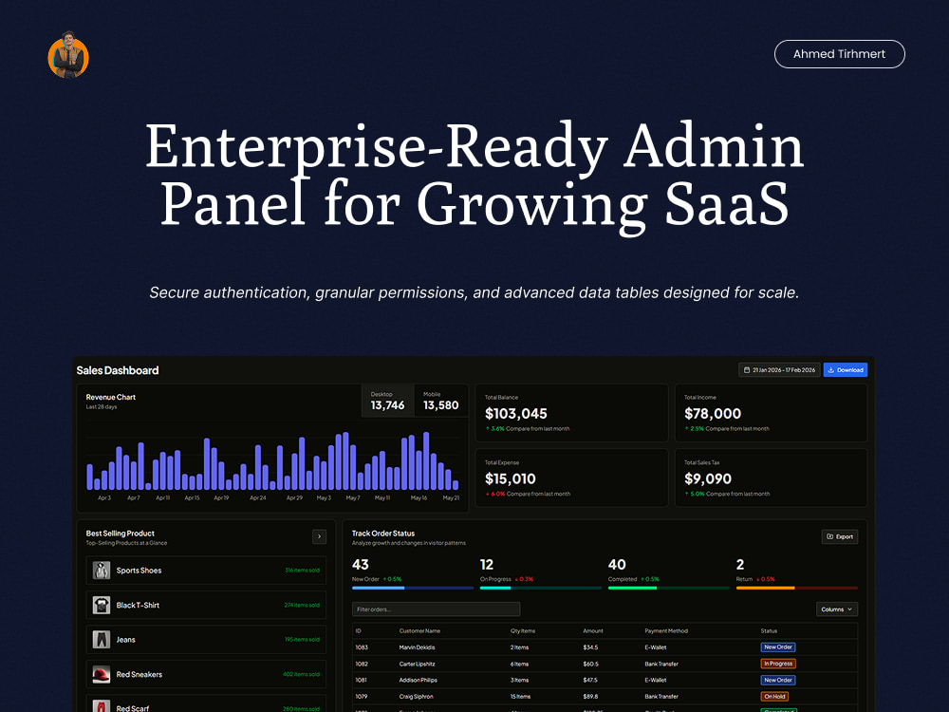
Task: Click New Order badge for order 1081
Action: (x=778, y=680)
